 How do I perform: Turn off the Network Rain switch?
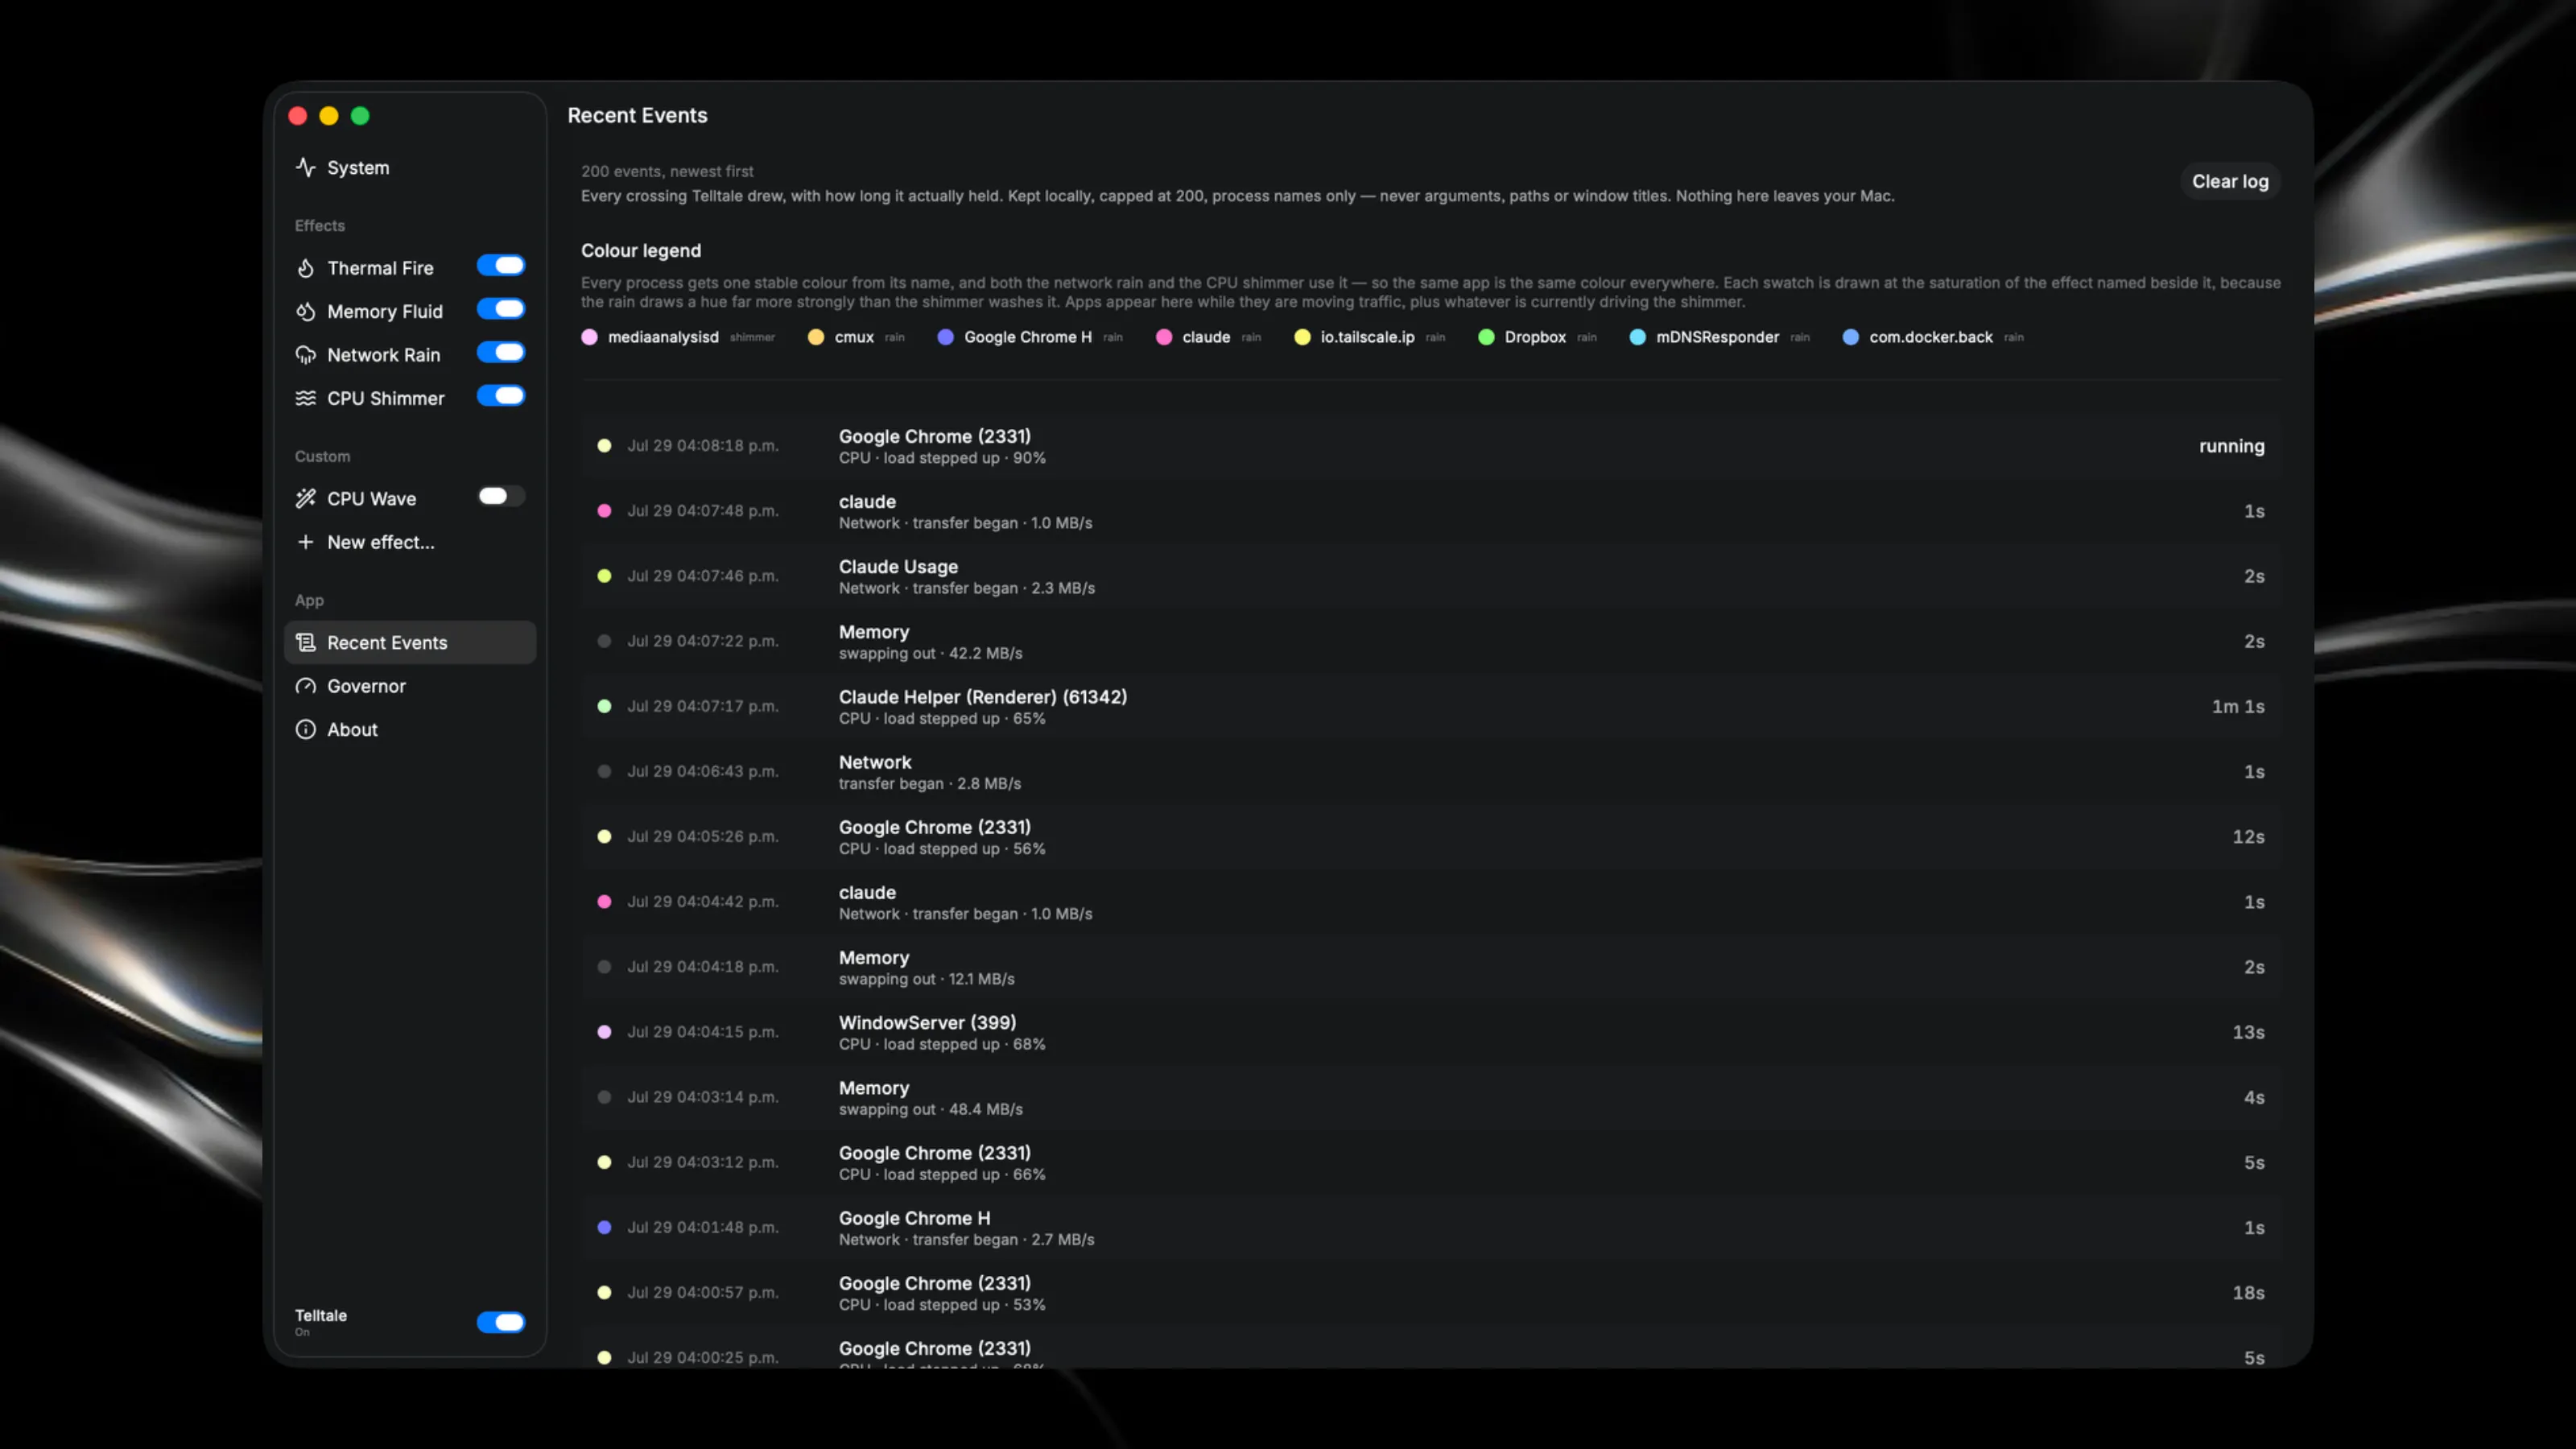click(501, 352)
